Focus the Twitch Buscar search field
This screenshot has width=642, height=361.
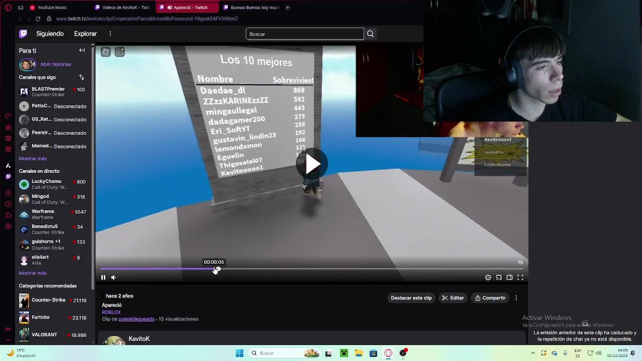click(x=304, y=34)
